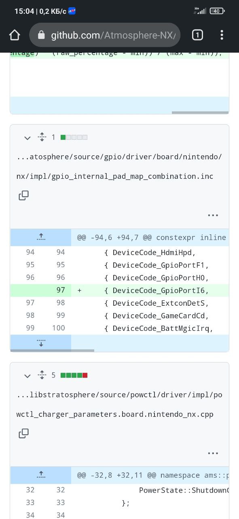Click new line number 100
The height and width of the screenshot is (519, 239).
[x=59, y=328]
